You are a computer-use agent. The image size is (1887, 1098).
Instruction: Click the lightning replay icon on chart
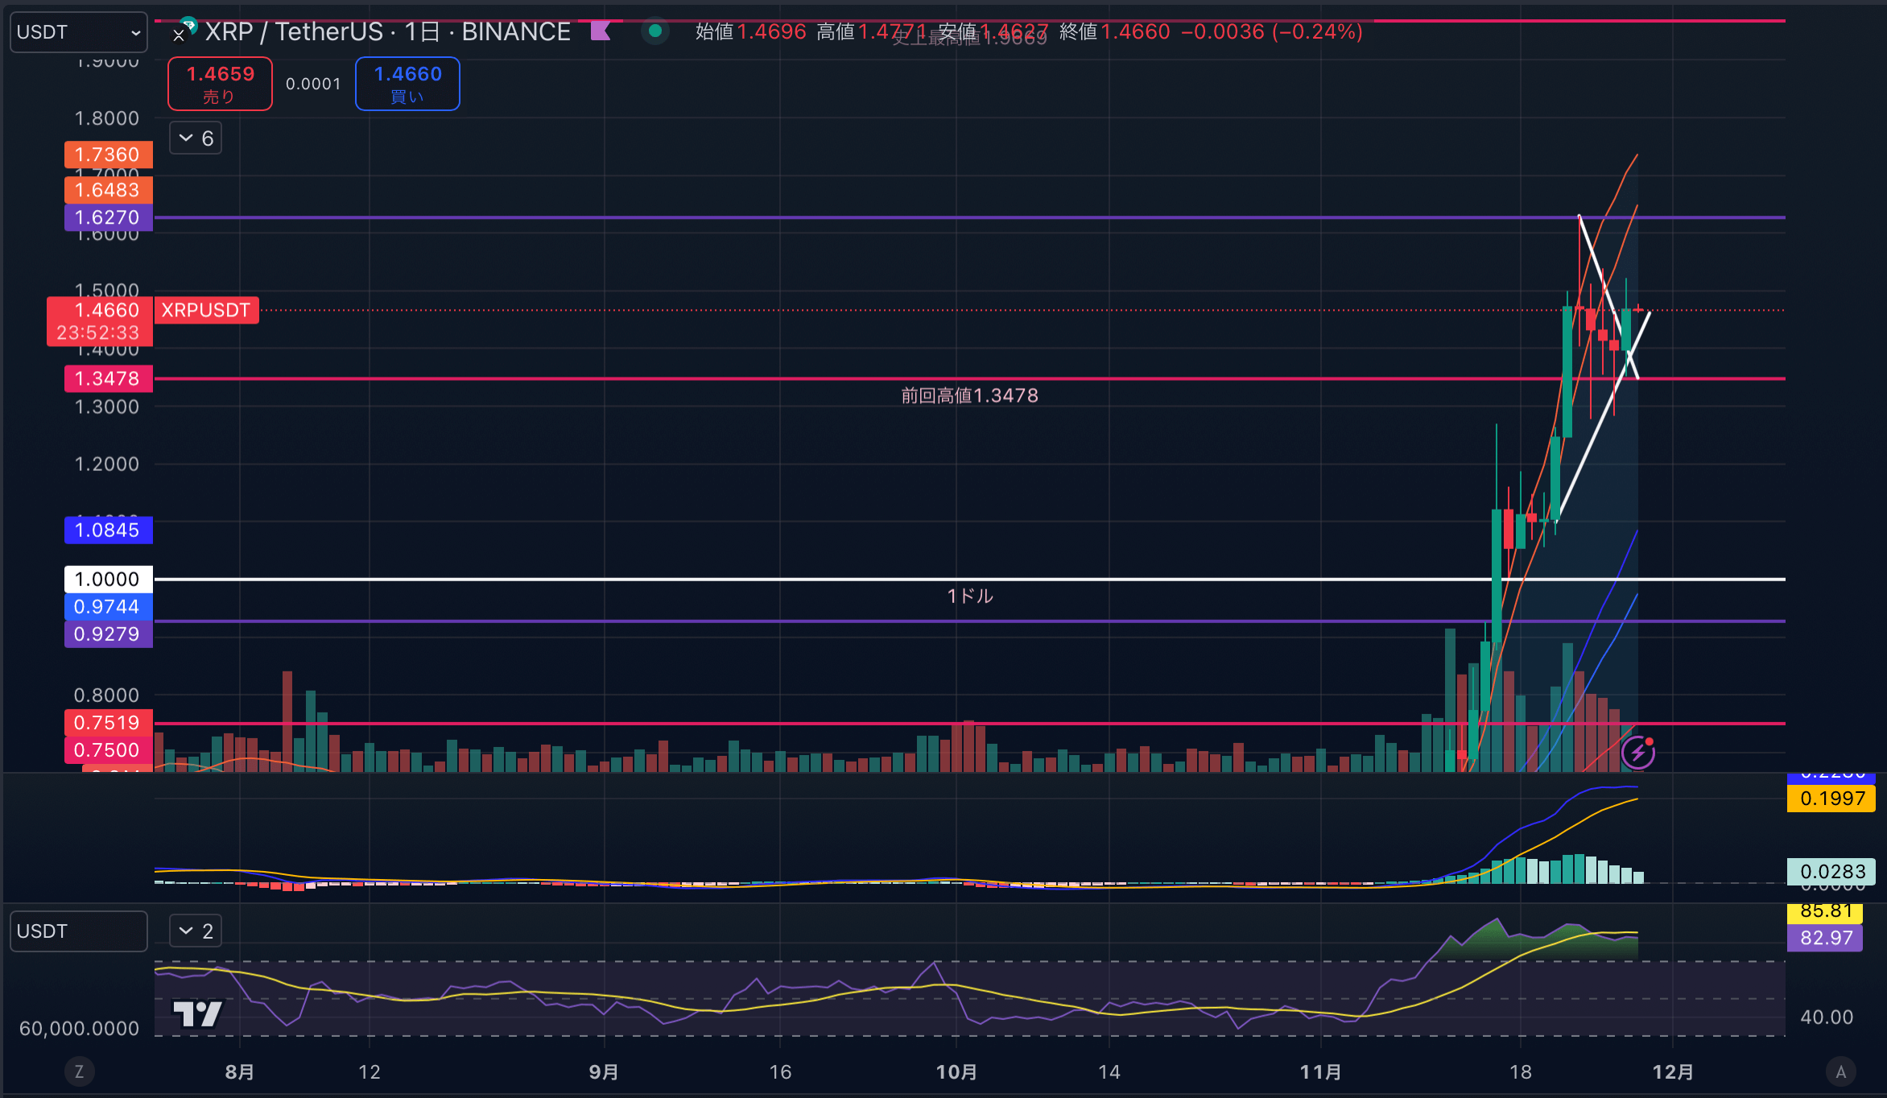1638,753
